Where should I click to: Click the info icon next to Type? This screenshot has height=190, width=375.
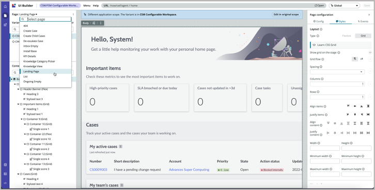(318, 36)
